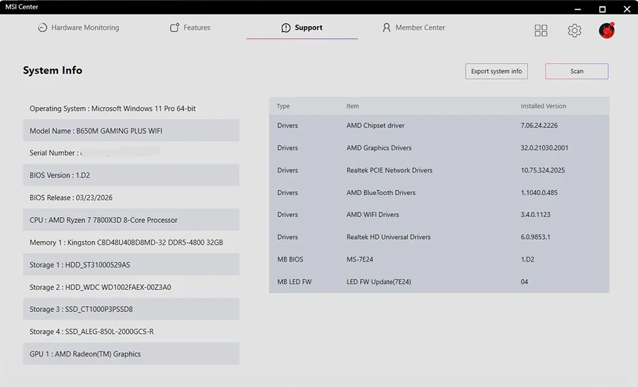Start the driver Scan button

pos(577,71)
